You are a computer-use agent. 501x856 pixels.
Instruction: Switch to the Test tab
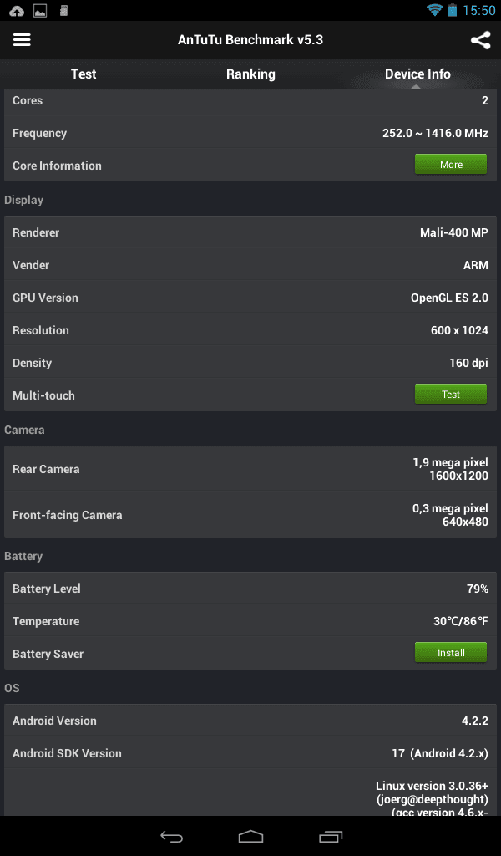pos(83,74)
